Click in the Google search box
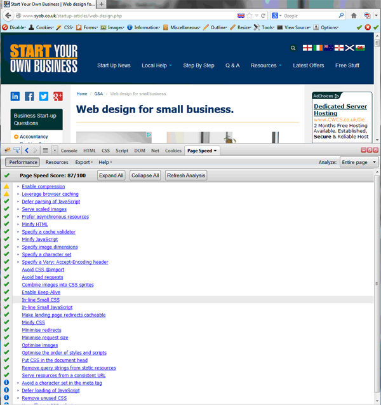 [x=308, y=15]
